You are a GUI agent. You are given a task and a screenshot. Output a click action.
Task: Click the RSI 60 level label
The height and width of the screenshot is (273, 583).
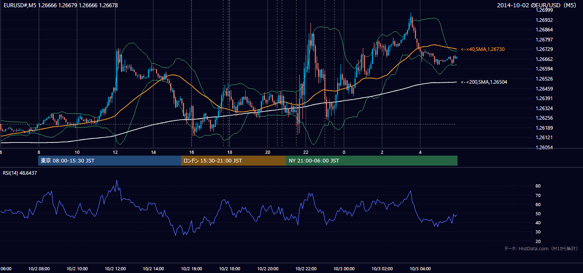pos(538,204)
